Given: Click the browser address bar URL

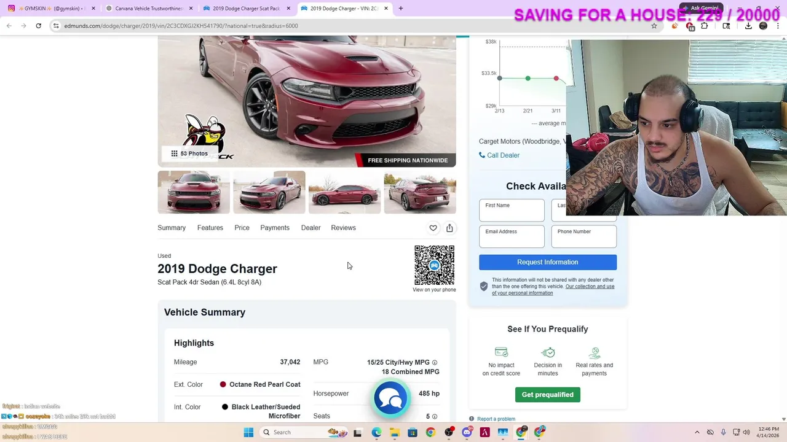Looking at the screenshot, I should [181, 26].
